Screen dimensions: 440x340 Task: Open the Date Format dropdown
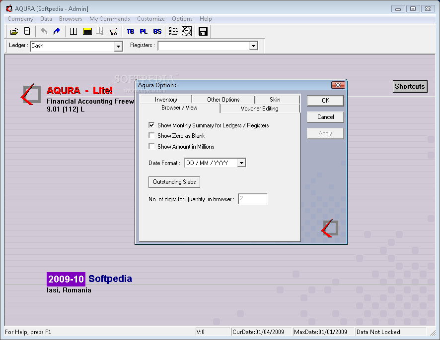coord(241,163)
